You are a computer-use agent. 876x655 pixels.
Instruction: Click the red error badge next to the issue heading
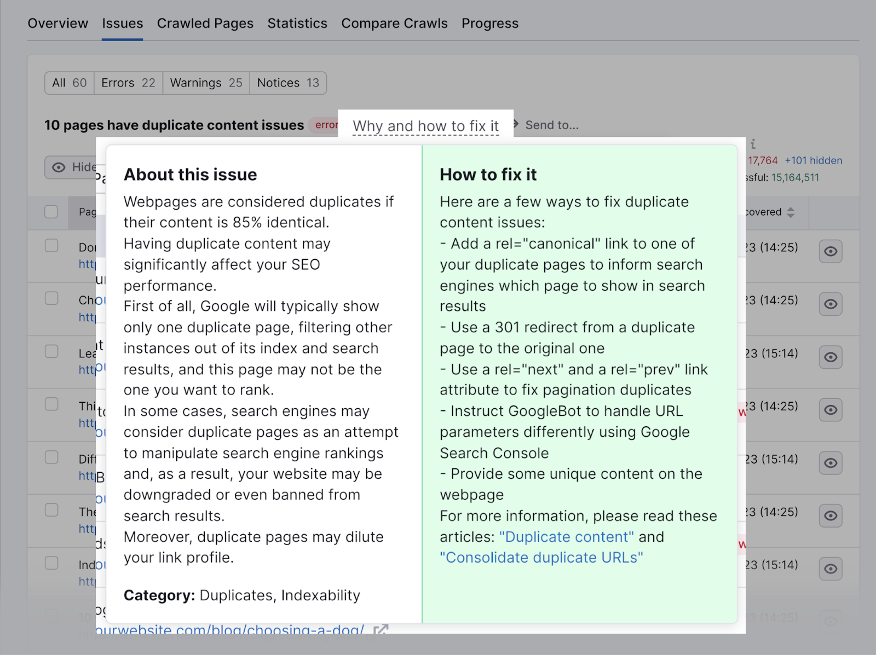[x=327, y=125]
